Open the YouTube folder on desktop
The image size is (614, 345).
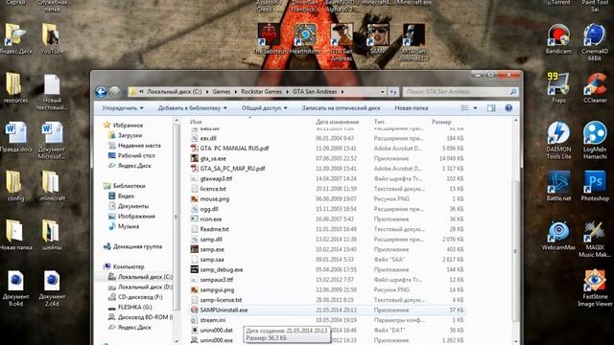point(51,38)
